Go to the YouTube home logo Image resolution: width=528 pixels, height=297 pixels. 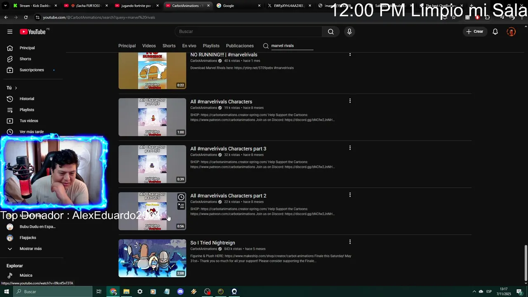(x=33, y=32)
